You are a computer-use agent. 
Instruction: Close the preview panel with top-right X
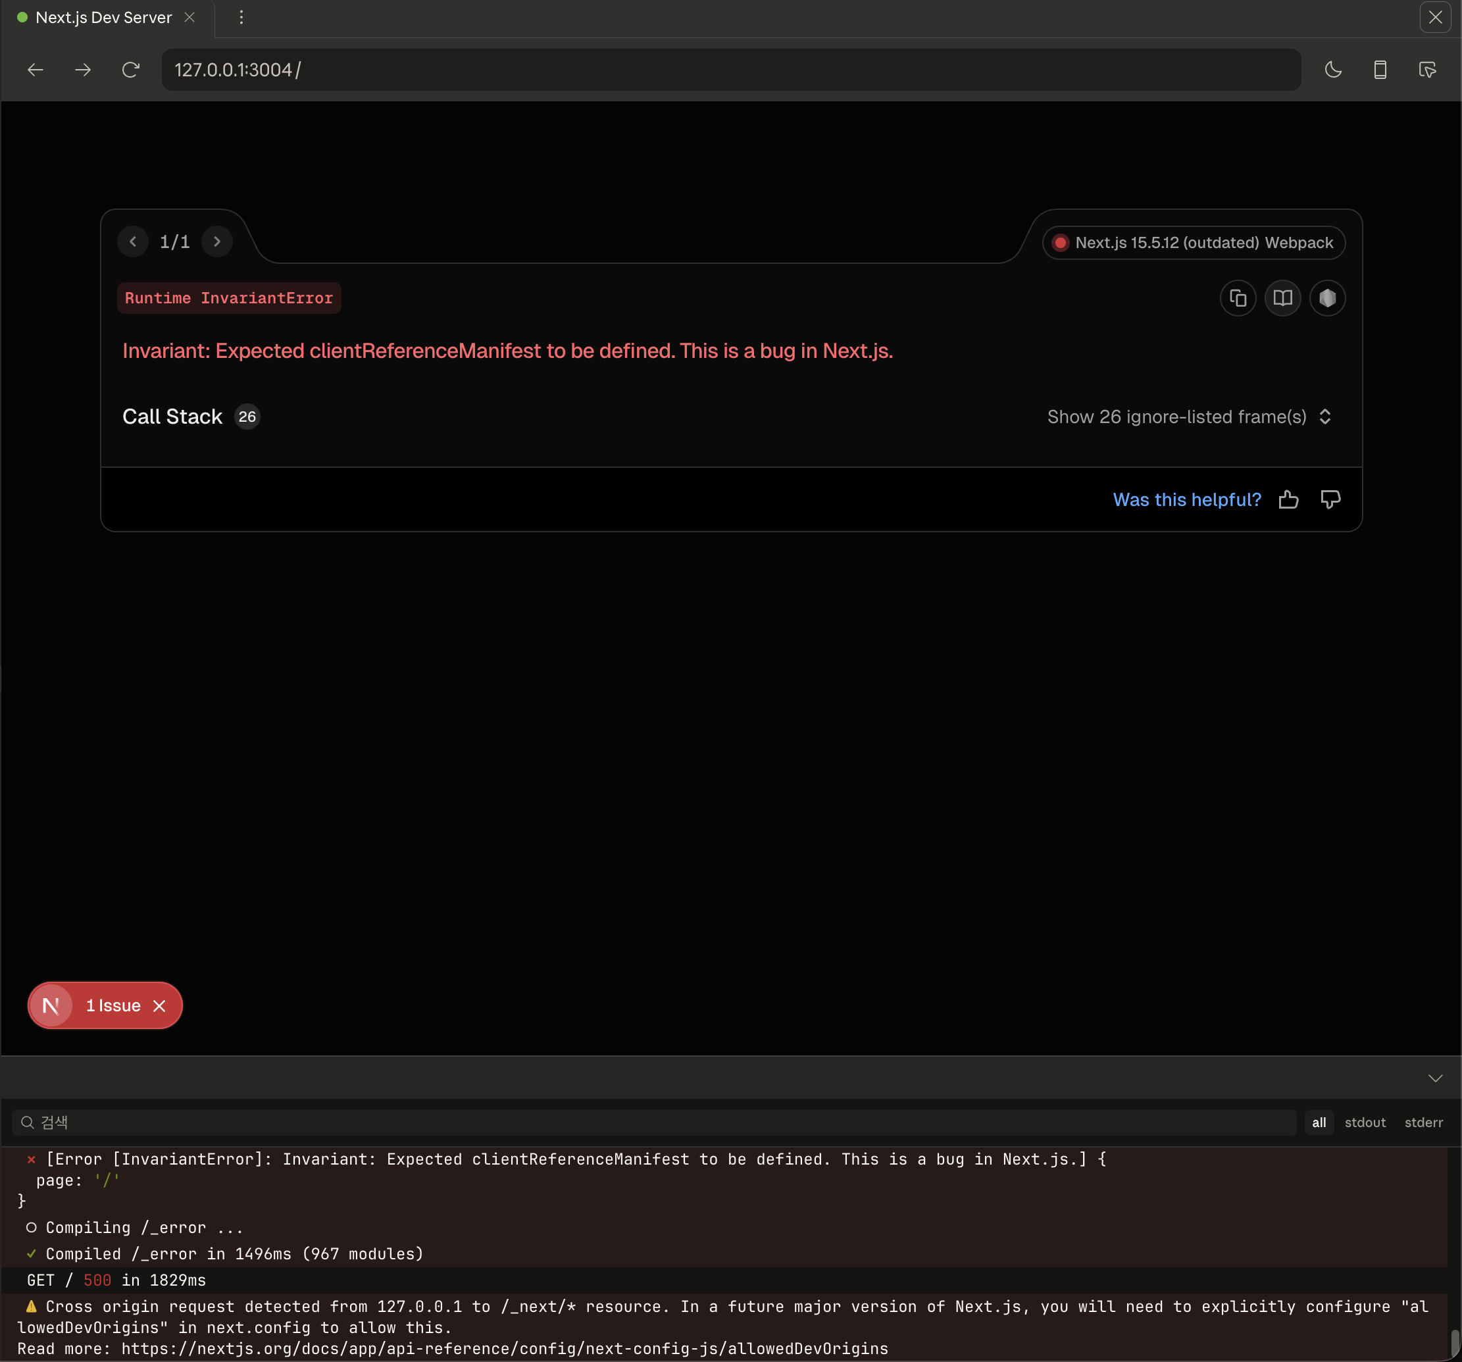[1435, 17]
